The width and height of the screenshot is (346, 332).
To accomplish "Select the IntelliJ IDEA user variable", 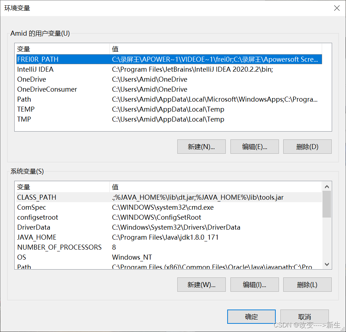I will pyautogui.click(x=169, y=69).
